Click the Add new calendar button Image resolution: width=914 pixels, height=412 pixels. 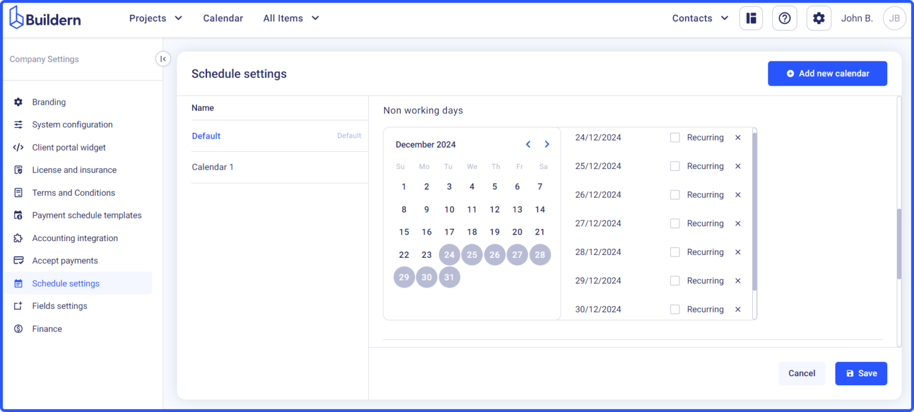pyautogui.click(x=827, y=73)
